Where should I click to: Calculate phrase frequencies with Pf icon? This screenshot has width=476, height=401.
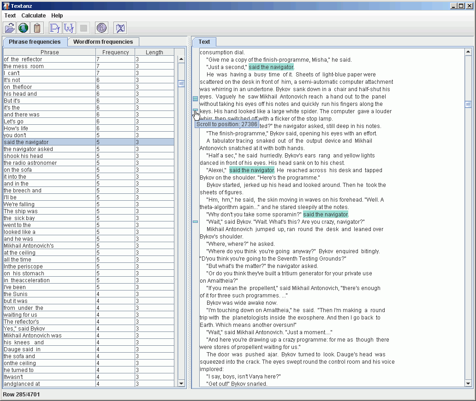point(55,28)
